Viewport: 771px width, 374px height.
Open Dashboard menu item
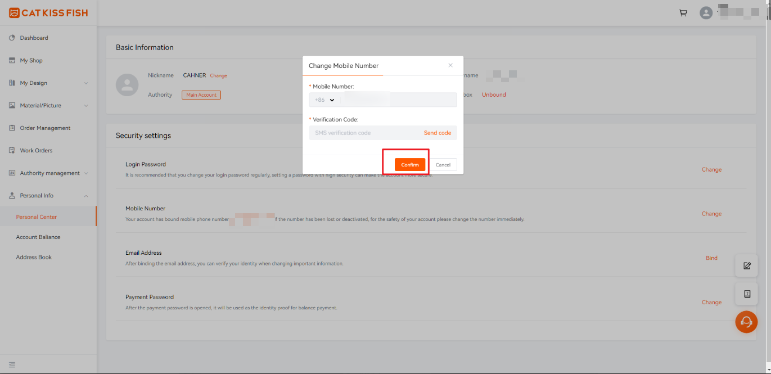click(34, 38)
